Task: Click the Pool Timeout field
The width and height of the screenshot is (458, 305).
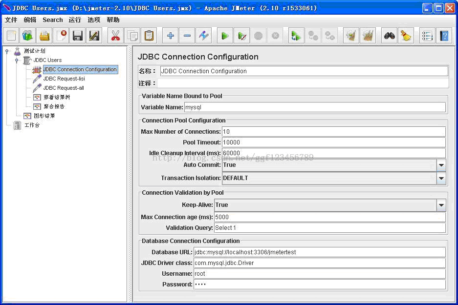Action: (x=333, y=142)
